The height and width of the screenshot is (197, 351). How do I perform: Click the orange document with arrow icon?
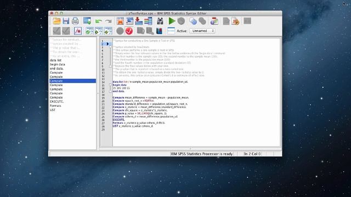click(x=235, y=21)
